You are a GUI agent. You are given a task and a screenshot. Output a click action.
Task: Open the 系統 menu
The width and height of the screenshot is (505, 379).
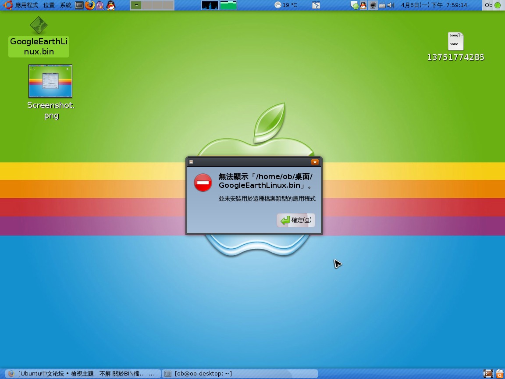(x=66, y=5)
